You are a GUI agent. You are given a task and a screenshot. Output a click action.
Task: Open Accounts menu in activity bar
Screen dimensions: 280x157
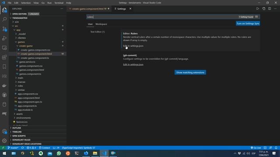(4, 131)
